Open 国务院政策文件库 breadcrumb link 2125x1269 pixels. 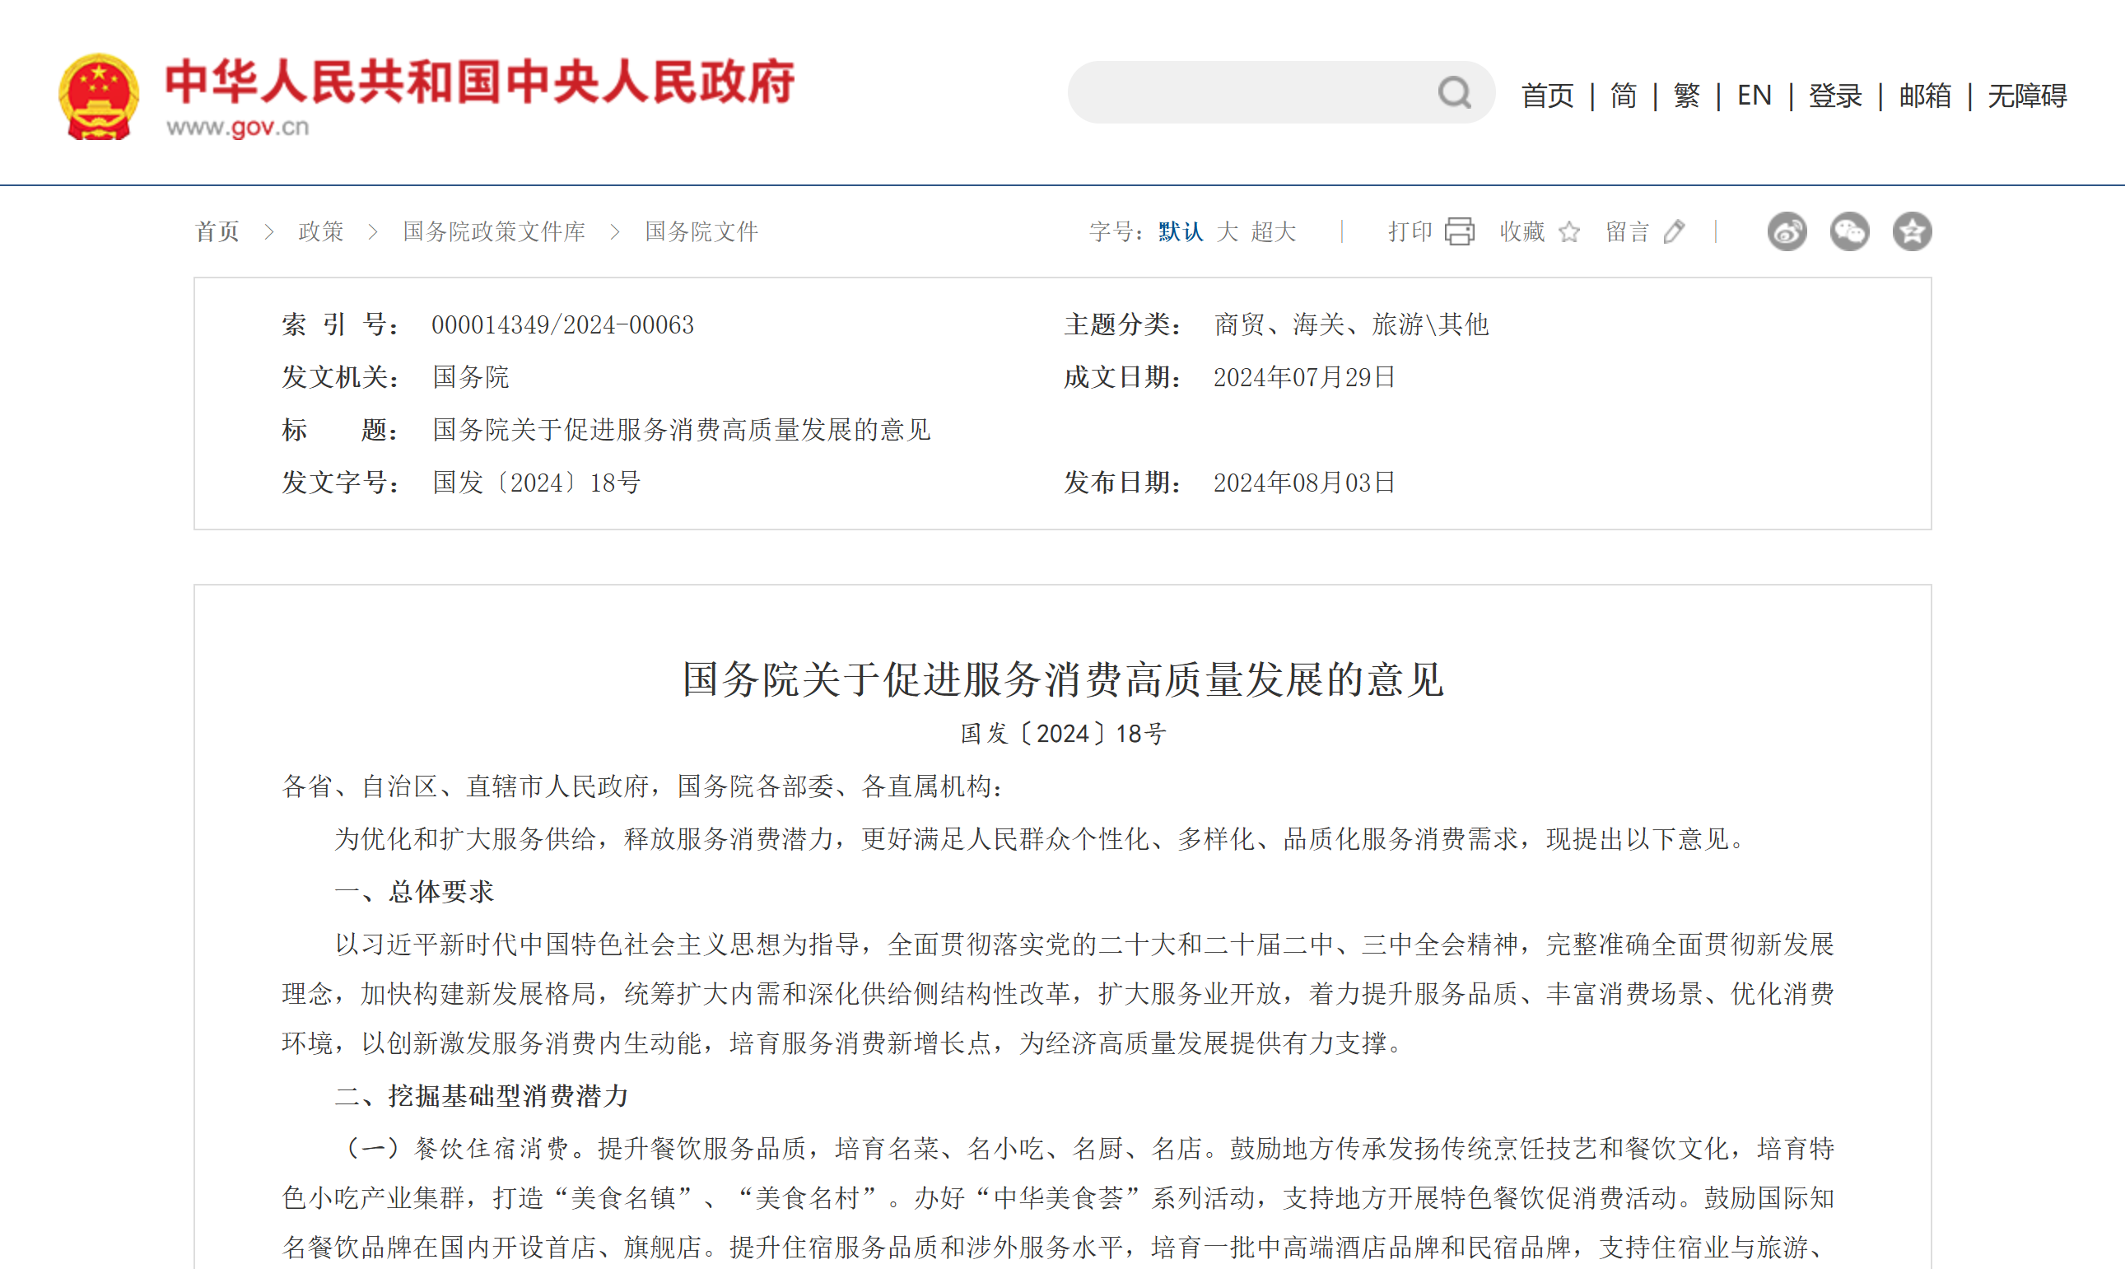tap(494, 231)
